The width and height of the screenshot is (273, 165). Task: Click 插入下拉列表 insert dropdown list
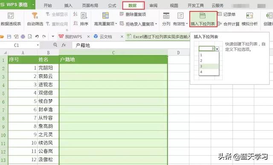203,19
